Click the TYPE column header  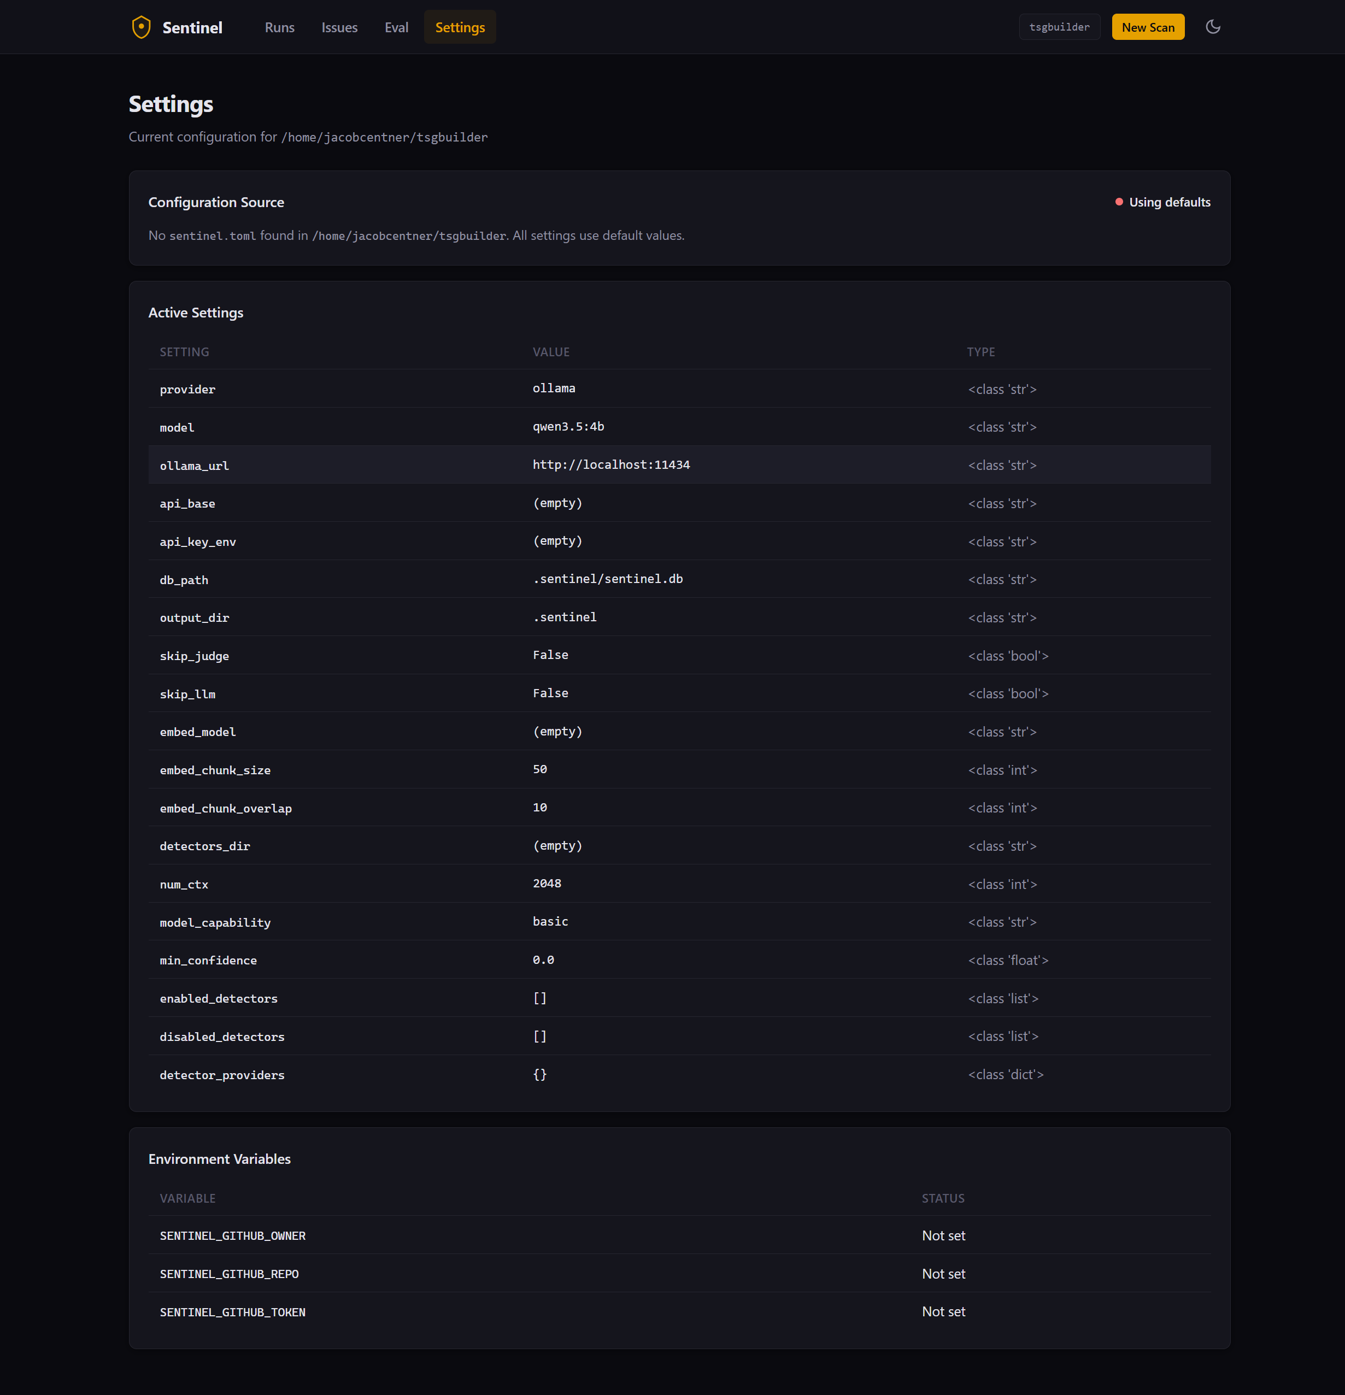[980, 351]
